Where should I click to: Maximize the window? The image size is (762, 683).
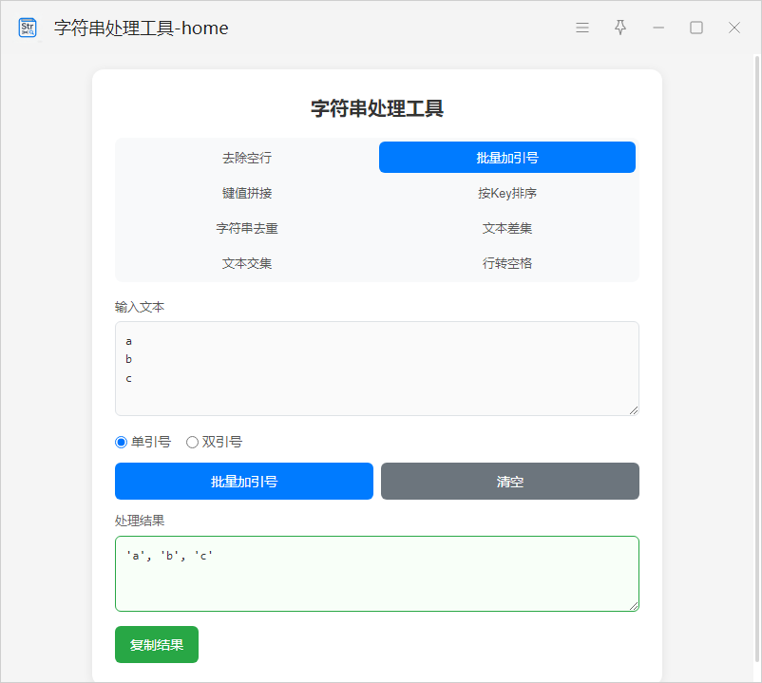point(696,28)
